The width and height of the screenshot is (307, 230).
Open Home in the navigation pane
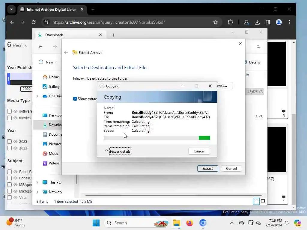coord(51,77)
